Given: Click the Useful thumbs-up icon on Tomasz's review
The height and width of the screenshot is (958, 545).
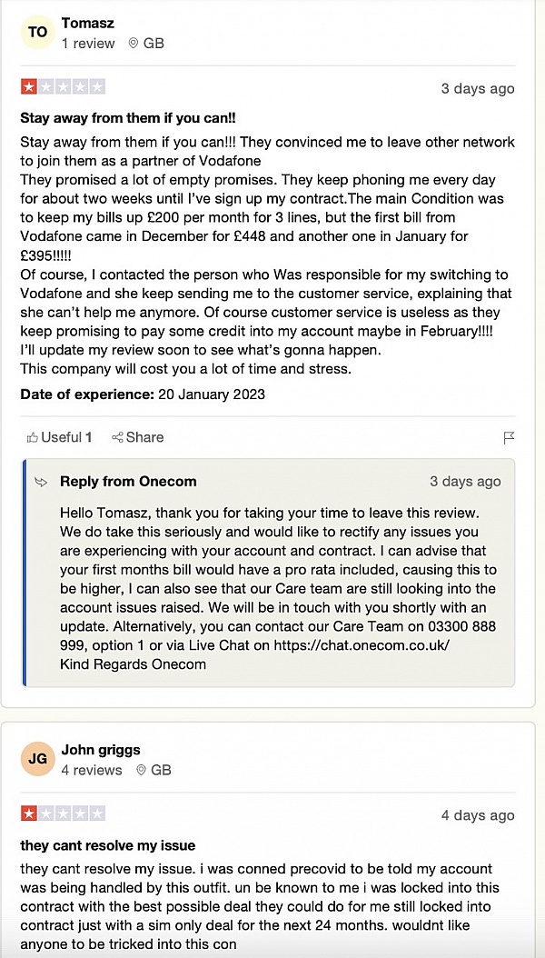Looking at the screenshot, I should tap(33, 437).
